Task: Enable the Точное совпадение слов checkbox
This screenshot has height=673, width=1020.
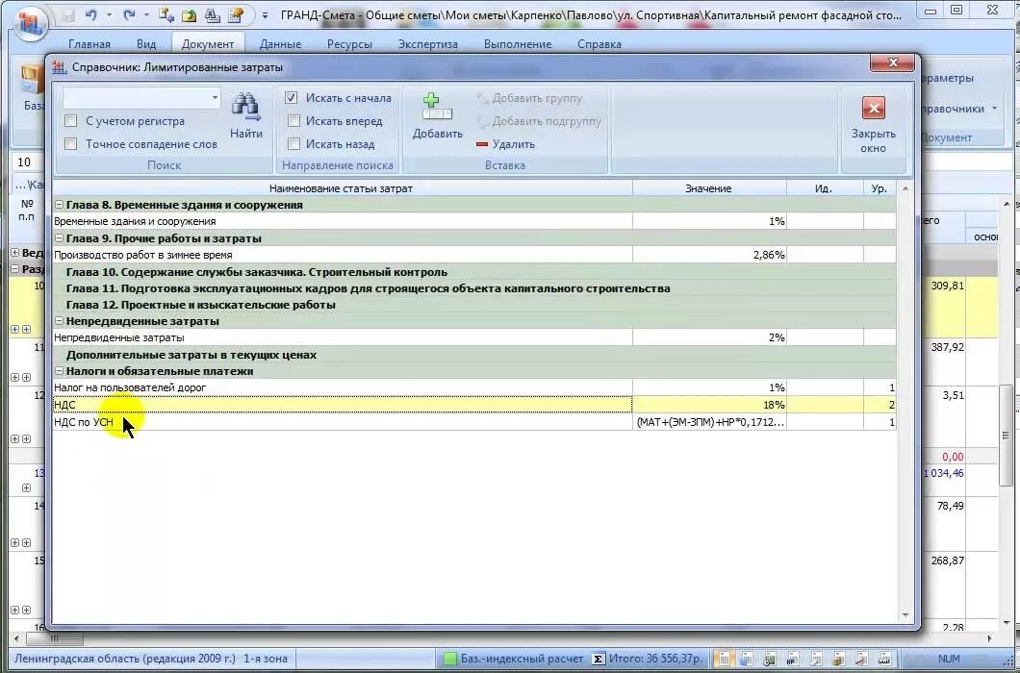Action: (71, 143)
